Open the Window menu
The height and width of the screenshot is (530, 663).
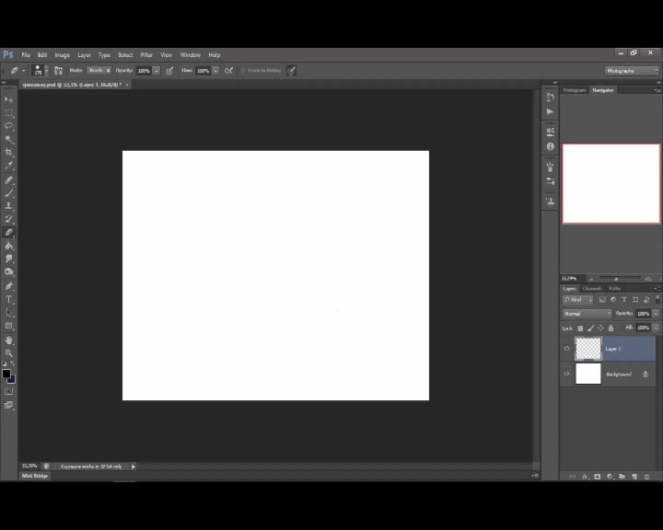click(x=191, y=55)
